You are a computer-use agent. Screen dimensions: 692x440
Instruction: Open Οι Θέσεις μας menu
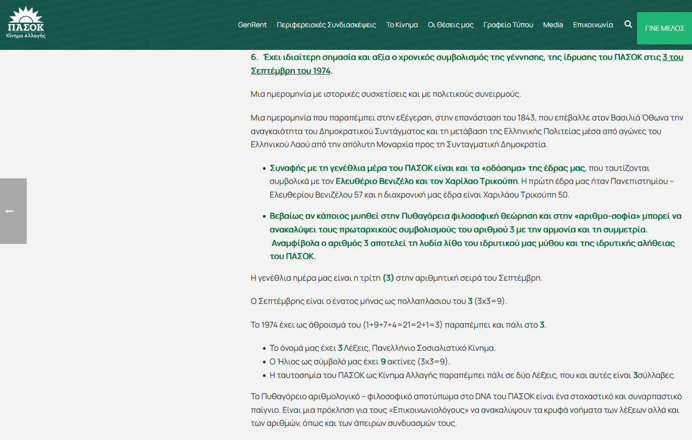(x=451, y=25)
